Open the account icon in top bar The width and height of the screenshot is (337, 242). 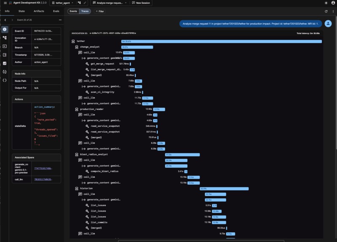pos(333,3)
